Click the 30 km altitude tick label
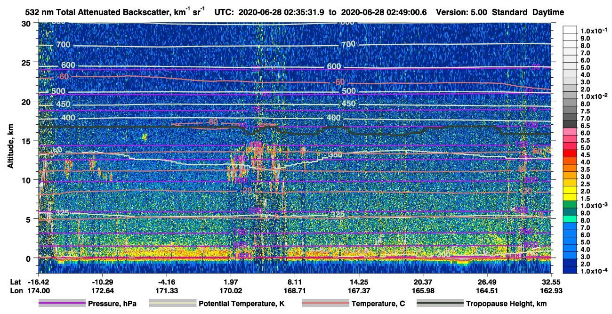 coord(29,24)
